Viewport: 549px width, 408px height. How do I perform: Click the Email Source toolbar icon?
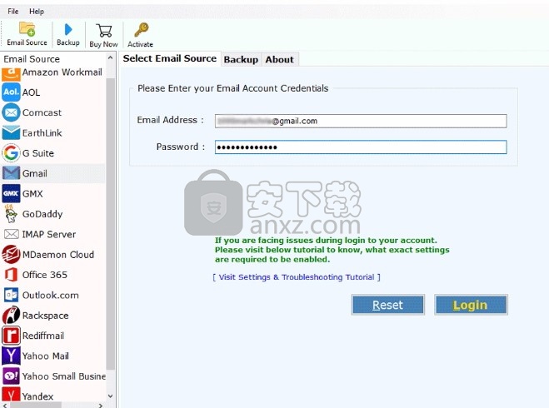[x=27, y=29]
